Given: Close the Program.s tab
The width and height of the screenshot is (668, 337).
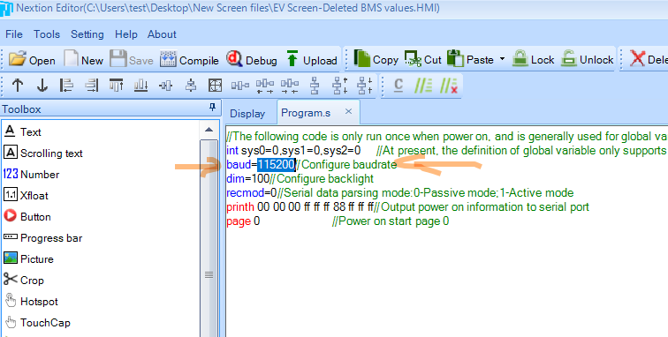Looking at the screenshot, I should [348, 111].
